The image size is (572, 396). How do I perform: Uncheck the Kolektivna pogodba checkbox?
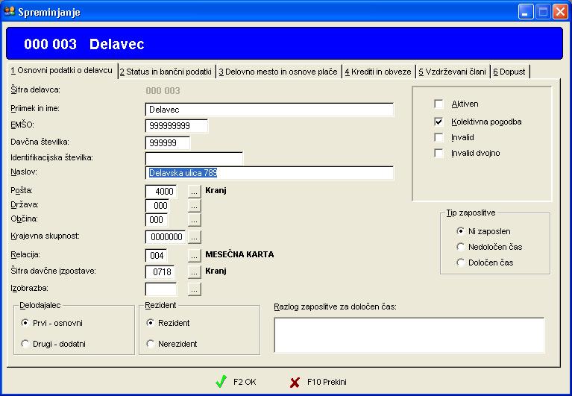click(x=439, y=121)
